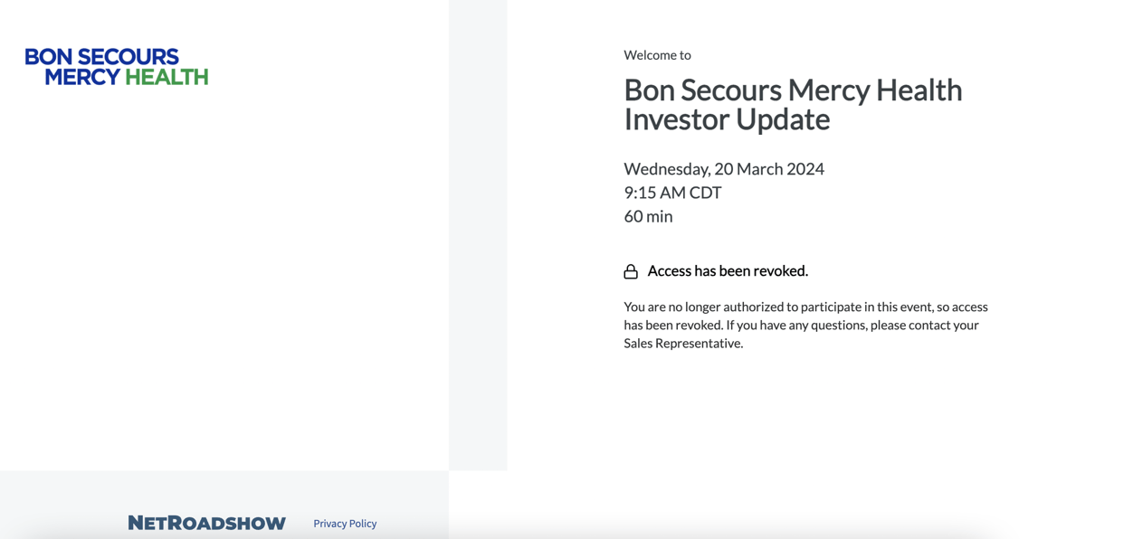Open the Privacy Policy link

tap(345, 524)
